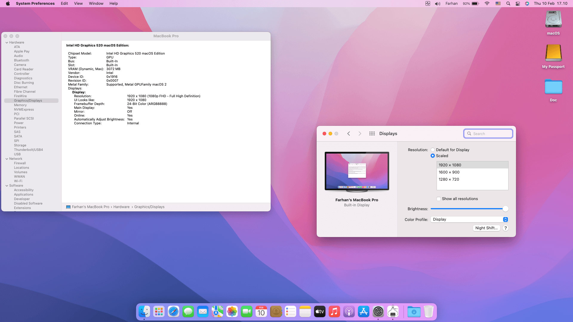Click Graphics/Displays in the path bar
The image size is (573, 322).
[149, 207]
